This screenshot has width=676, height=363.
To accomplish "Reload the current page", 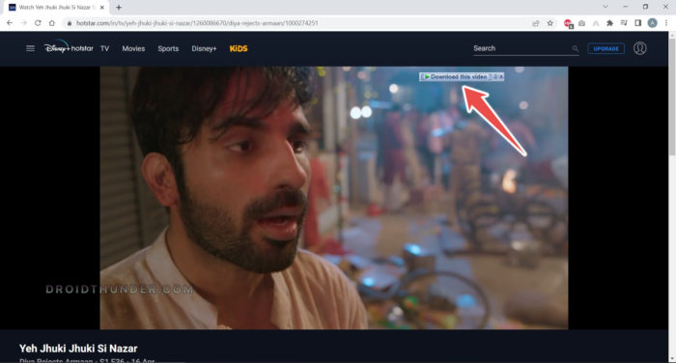I will click(38, 23).
